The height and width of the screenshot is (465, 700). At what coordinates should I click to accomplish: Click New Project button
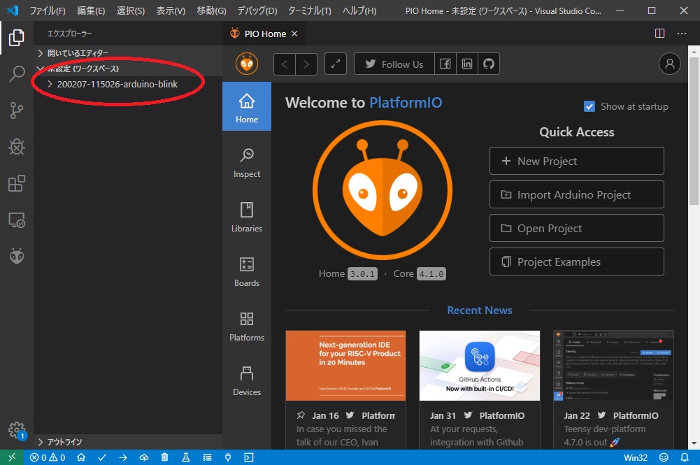coord(576,161)
